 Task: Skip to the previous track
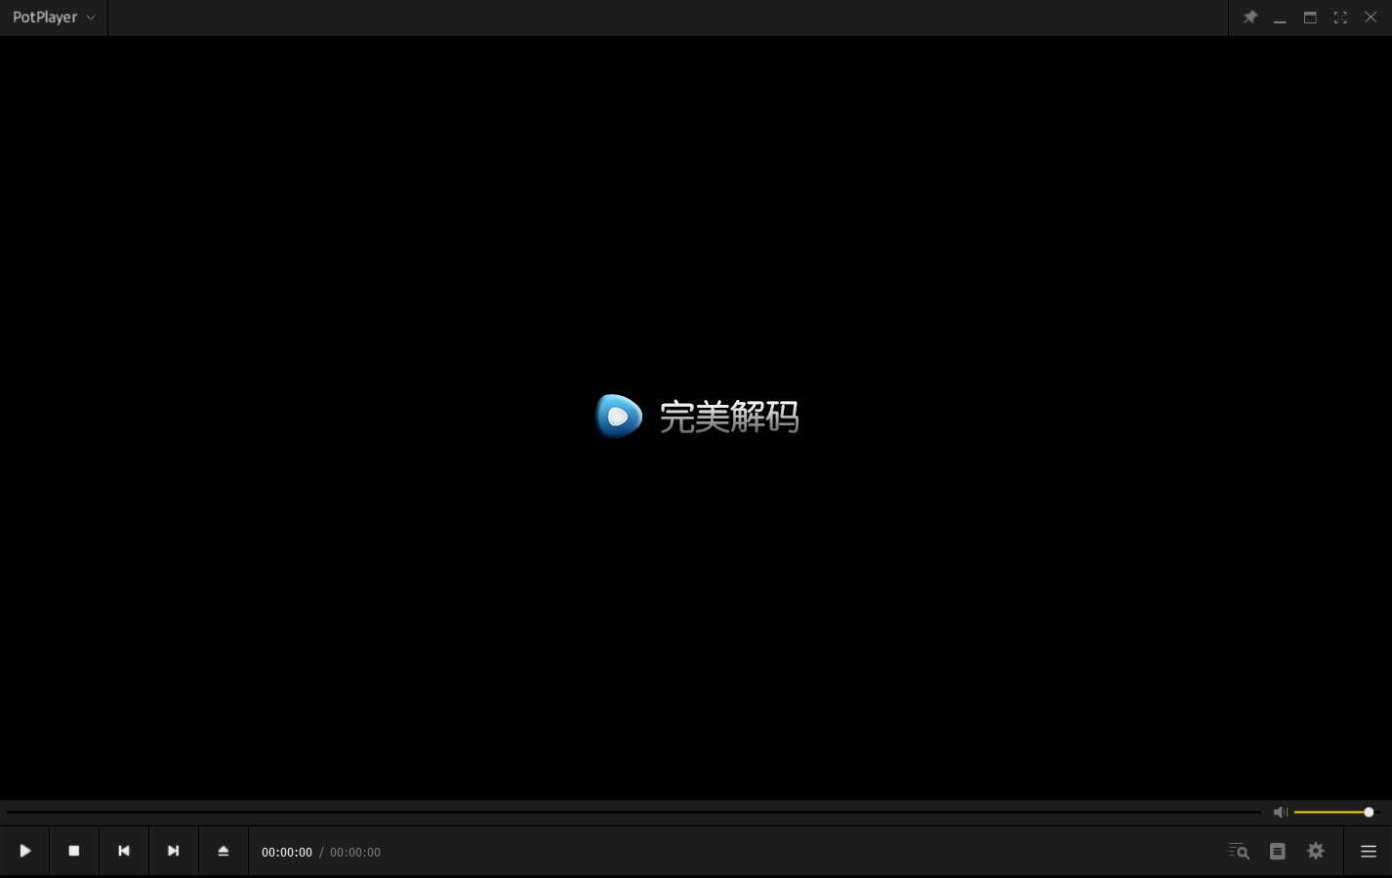124,851
